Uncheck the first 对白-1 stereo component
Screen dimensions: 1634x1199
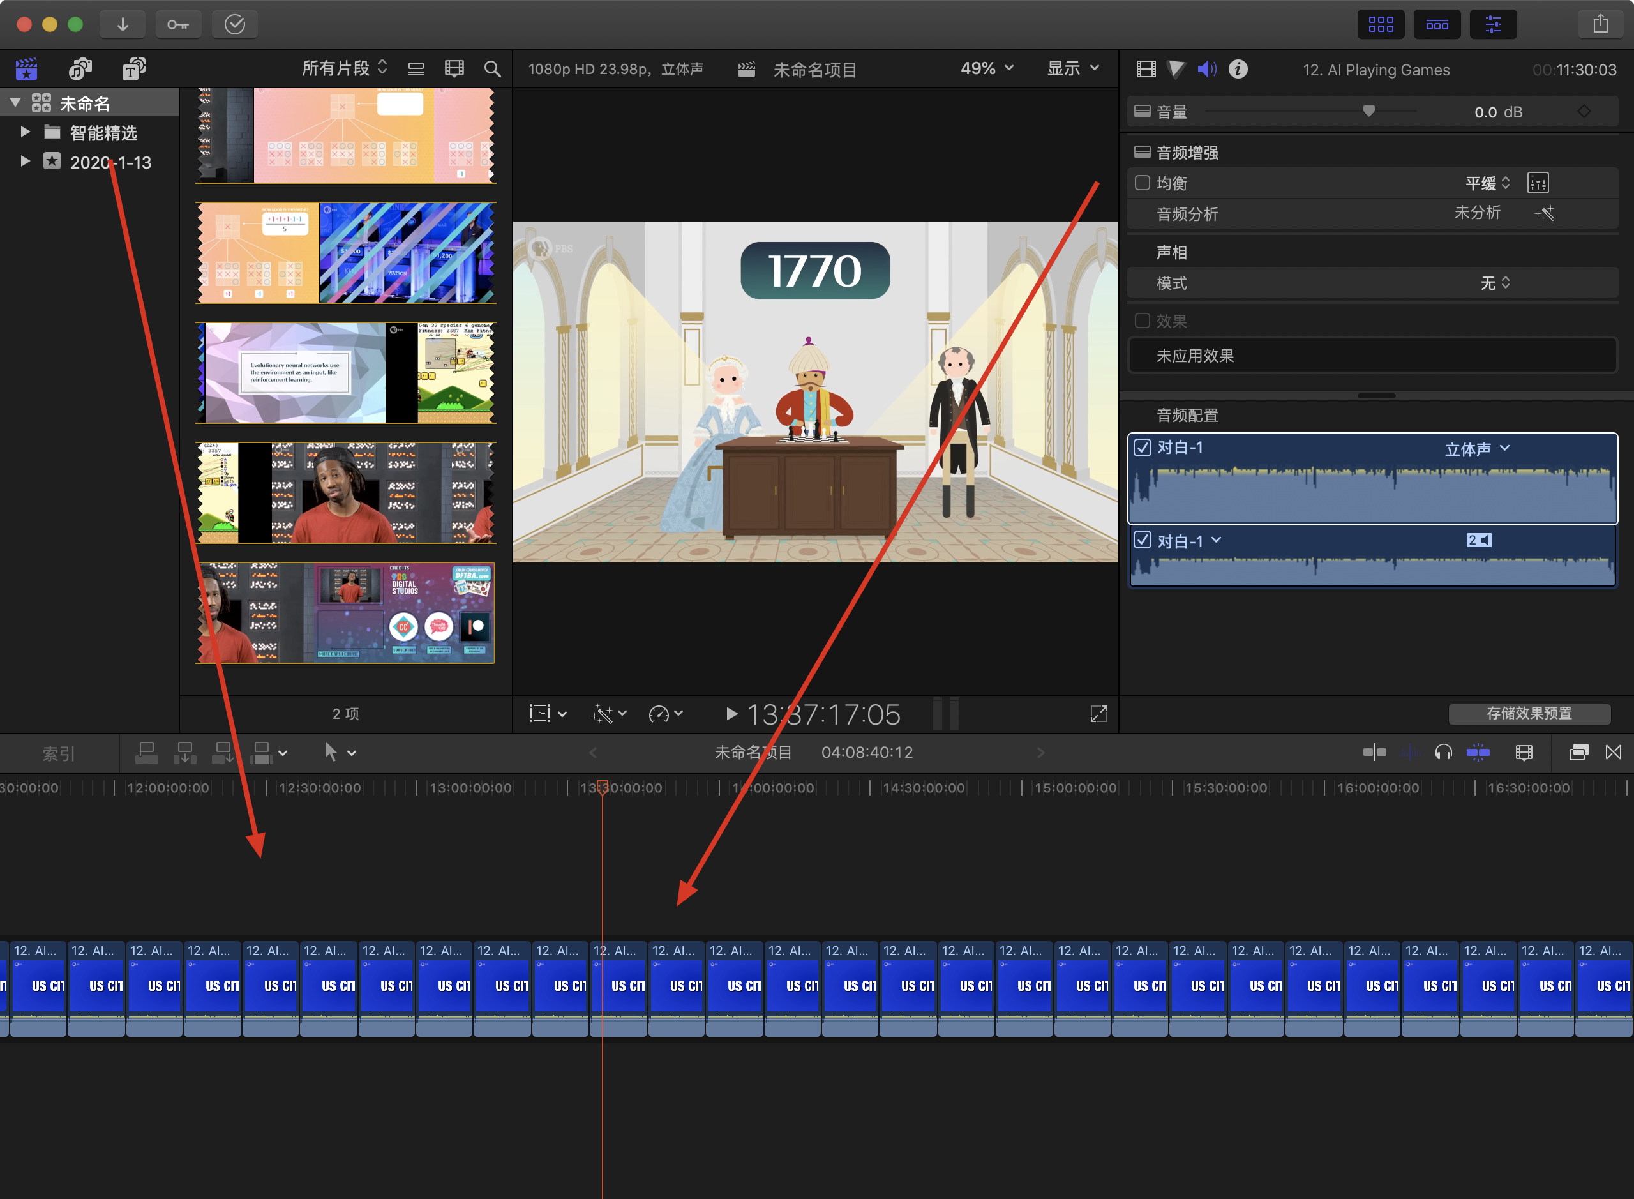pyautogui.click(x=1142, y=448)
